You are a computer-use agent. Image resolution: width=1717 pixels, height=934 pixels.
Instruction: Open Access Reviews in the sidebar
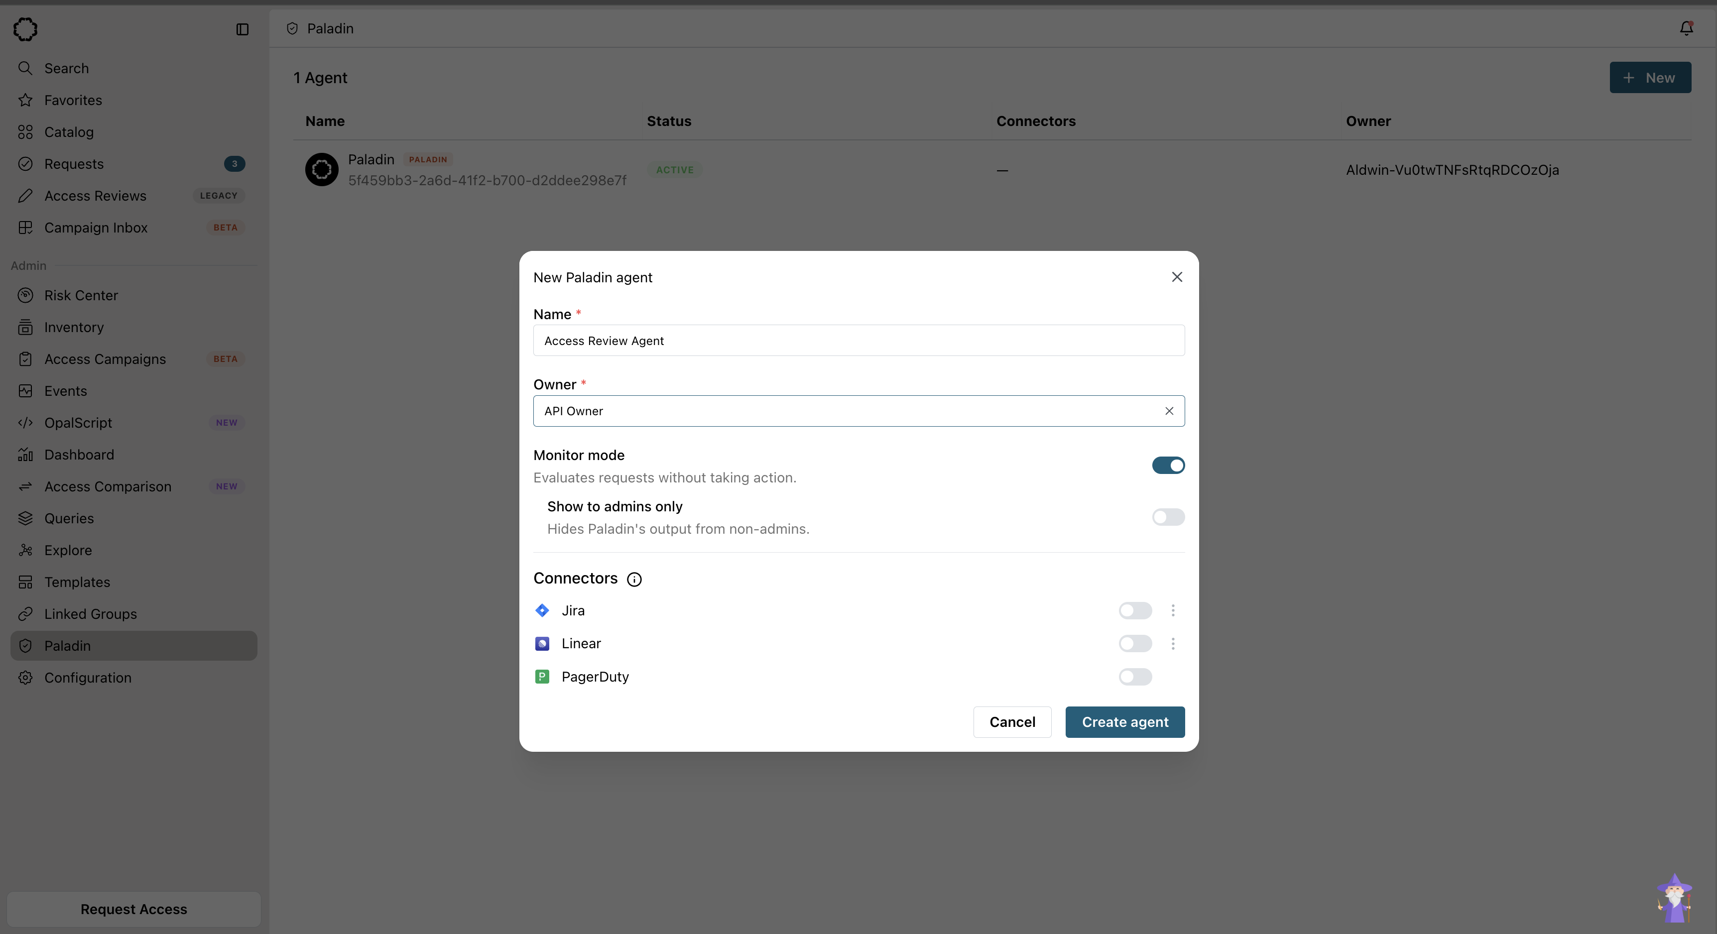click(x=133, y=196)
